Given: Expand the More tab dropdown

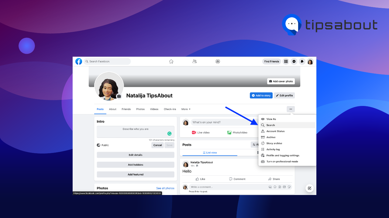Looking at the screenshot, I should point(186,109).
